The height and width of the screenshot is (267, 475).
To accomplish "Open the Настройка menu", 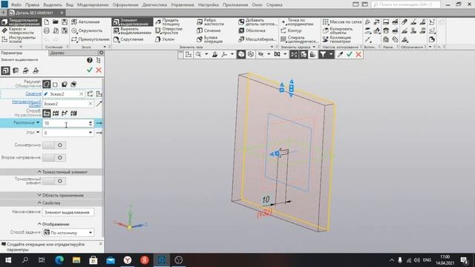I will [x=208, y=5].
